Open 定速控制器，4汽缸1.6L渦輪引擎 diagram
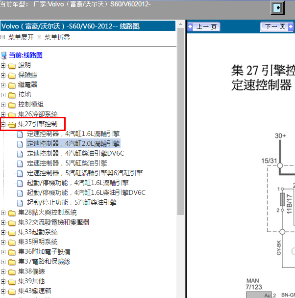 [73, 134]
